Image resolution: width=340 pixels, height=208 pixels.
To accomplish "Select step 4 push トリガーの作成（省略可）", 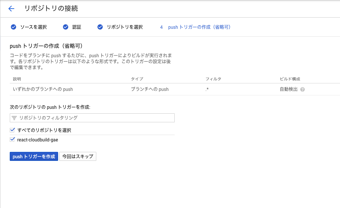I will click(x=195, y=27).
